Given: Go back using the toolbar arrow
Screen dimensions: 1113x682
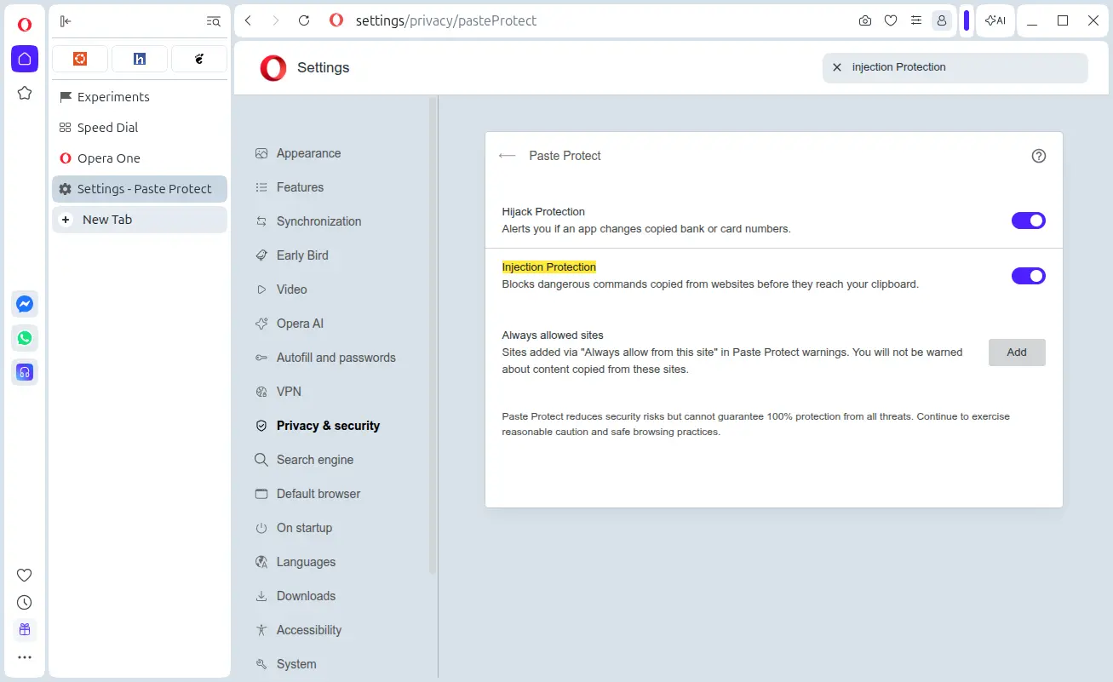Looking at the screenshot, I should click(x=248, y=21).
